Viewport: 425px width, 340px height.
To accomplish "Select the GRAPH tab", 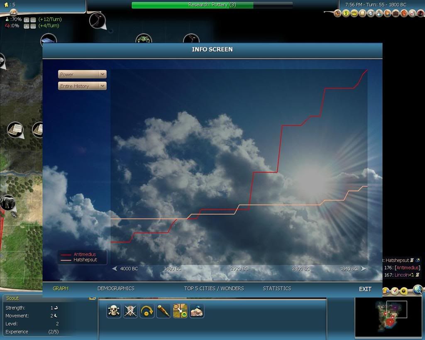I will pos(61,289).
